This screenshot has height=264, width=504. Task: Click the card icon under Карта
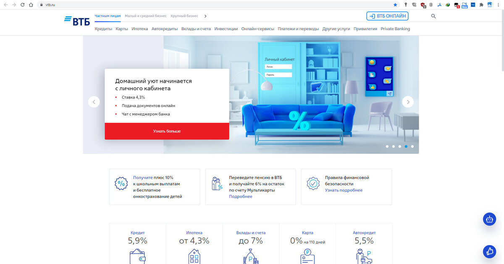(x=307, y=256)
